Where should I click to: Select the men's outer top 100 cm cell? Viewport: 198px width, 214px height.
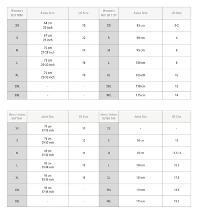(x=140, y=165)
